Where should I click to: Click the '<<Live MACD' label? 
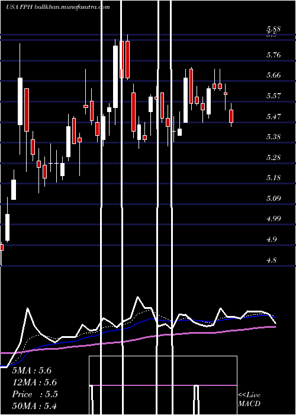(249, 400)
